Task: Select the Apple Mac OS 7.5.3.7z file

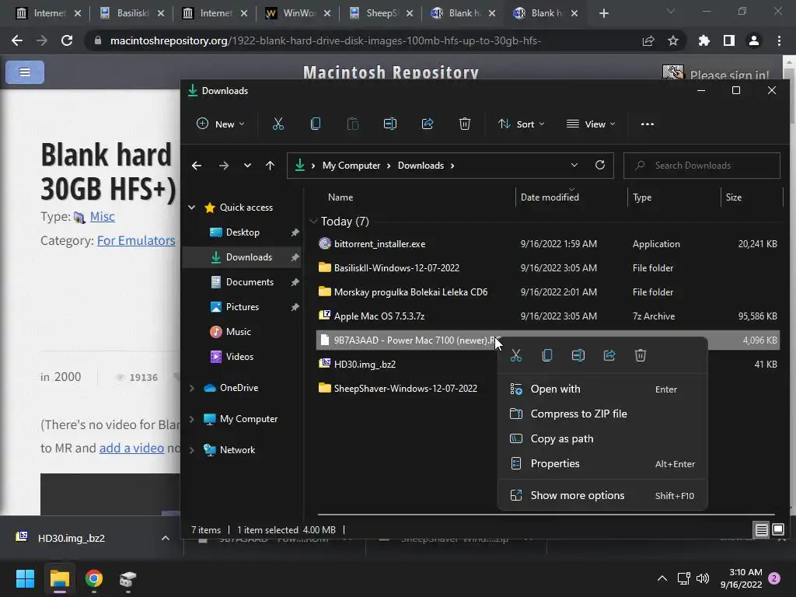Action: (x=548, y=316)
